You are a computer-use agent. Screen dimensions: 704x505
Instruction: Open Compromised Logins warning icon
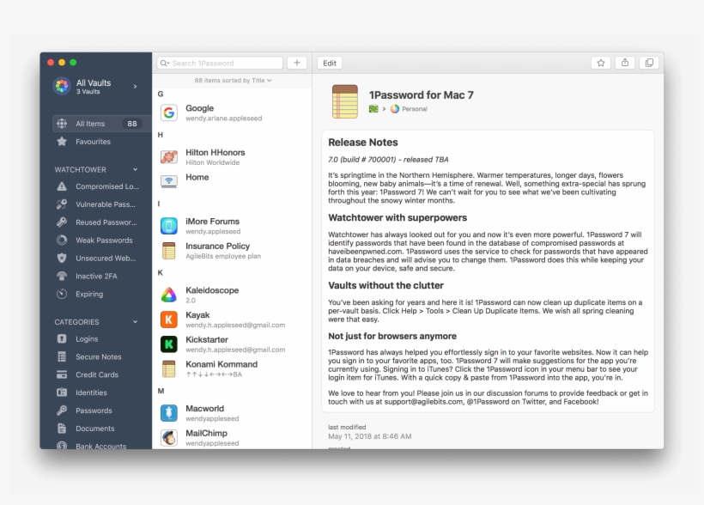tap(62, 186)
